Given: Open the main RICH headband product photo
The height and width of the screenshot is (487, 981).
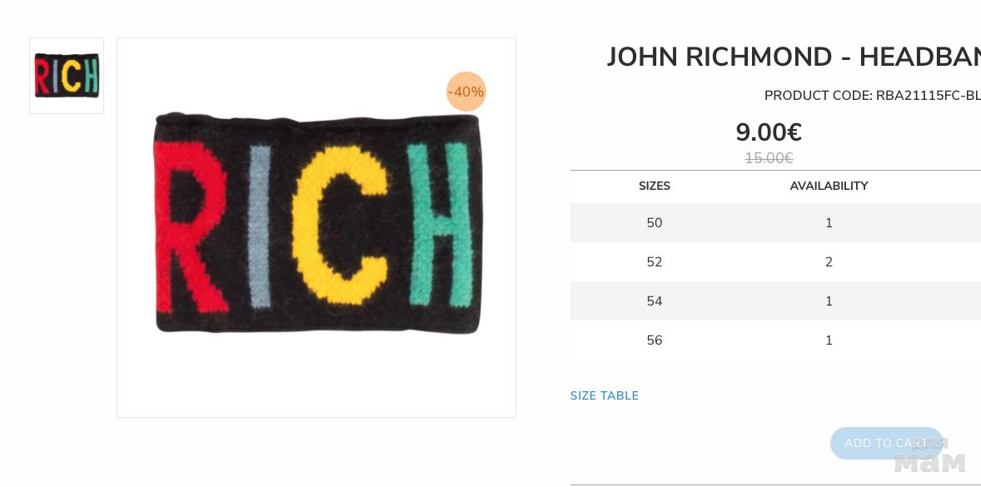Looking at the screenshot, I should coord(316,227).
